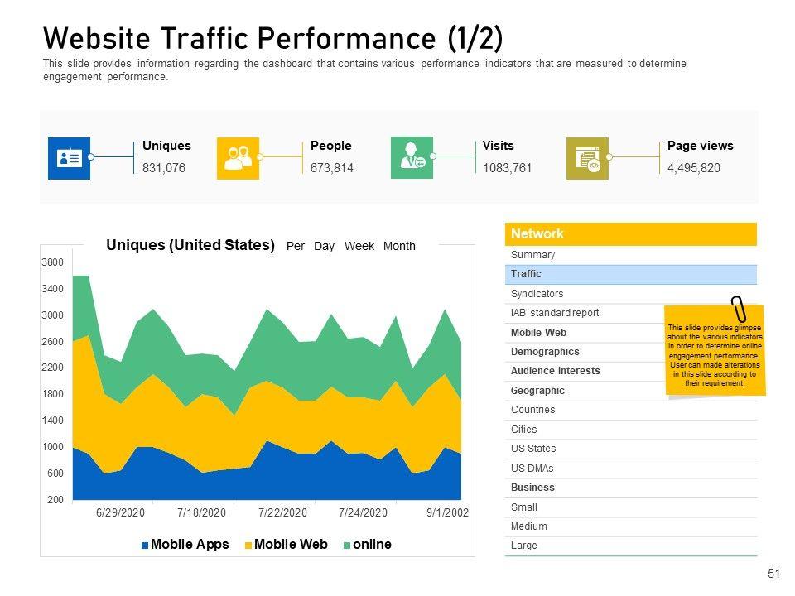
Task: Click the olive Page views icon
Action: [x=587, y=158]
